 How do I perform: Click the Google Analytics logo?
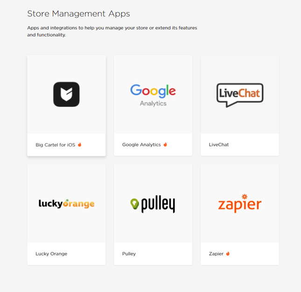tap(153, 95)
